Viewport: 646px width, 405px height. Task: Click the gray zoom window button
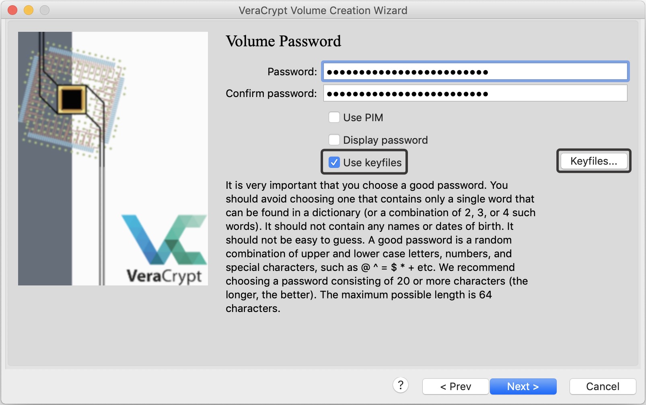tap(45, 10)
